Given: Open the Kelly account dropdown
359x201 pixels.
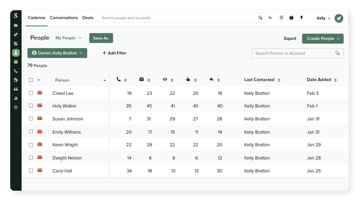Looking at the screenshot, I should (323, 18).
